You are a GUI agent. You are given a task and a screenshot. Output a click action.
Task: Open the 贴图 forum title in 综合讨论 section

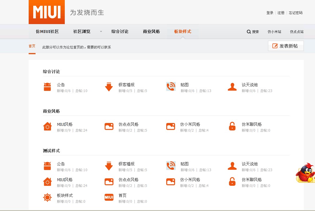pyautogui.click(x=184, y=85)
